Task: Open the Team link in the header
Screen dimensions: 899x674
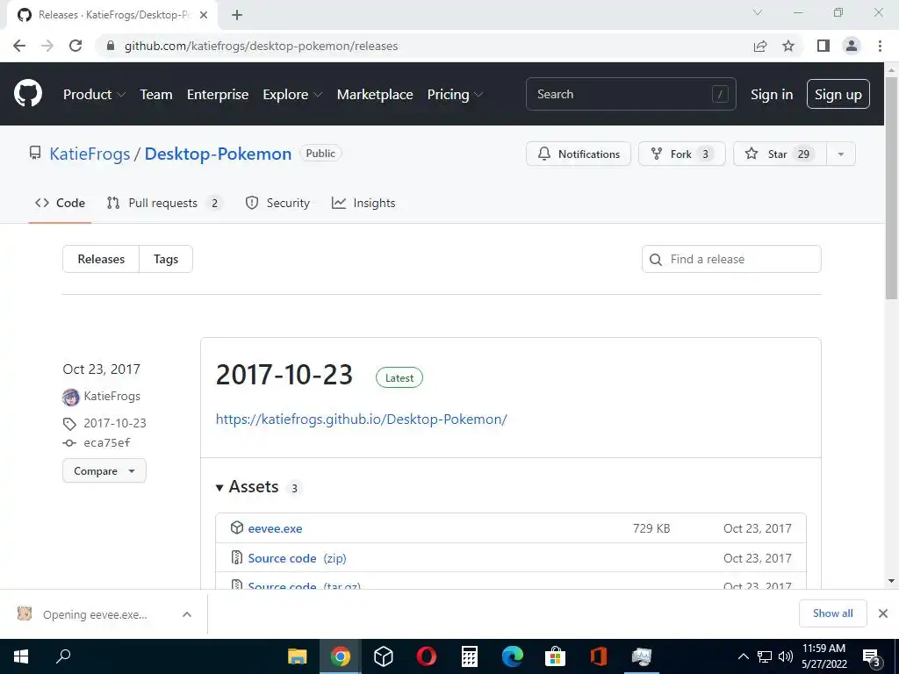Action: (156, 95)
